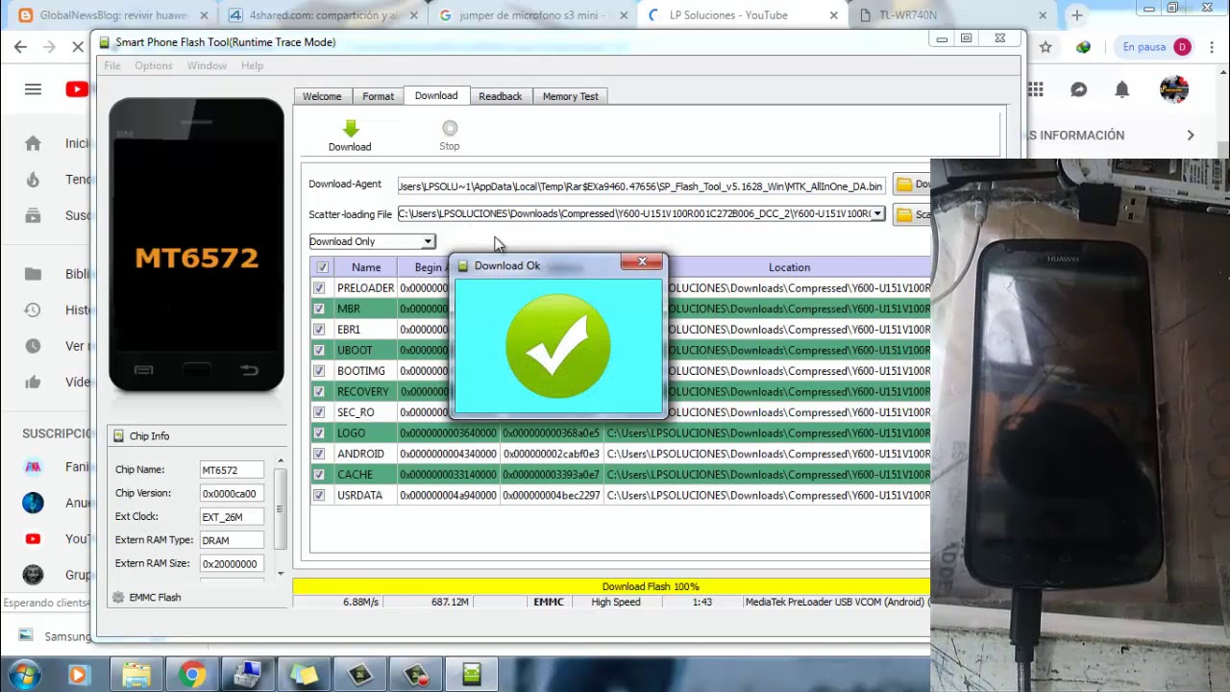Screen dimensions: 1230x692
Task: Open Windows Explorer from the taskbar
Action: click(136, 675)
